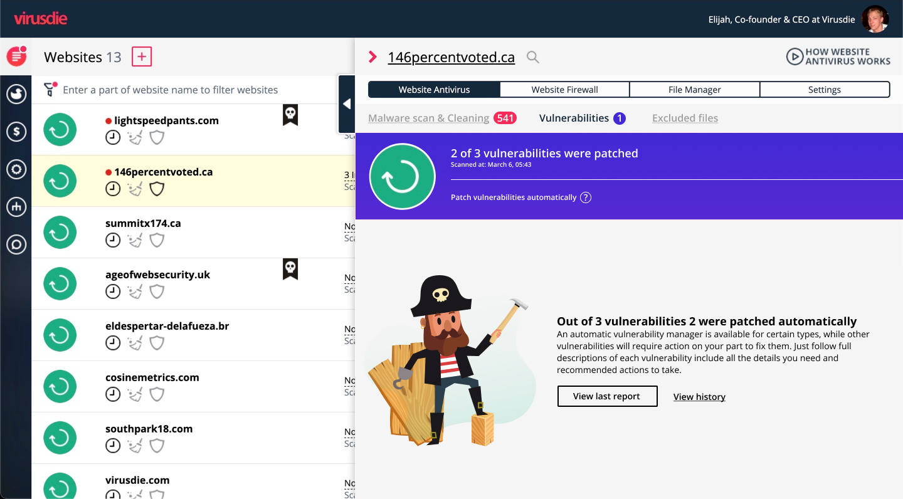Screen dimensions: 903x499
Task: Click the play icon in How Website Antivirus Works
Action: (795, 56)
